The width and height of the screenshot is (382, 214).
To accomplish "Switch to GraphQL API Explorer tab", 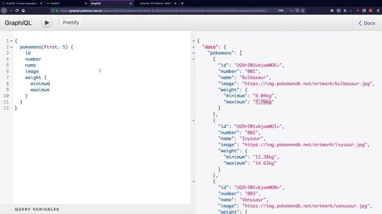I will pyautogui.click(x=156, y=4).
